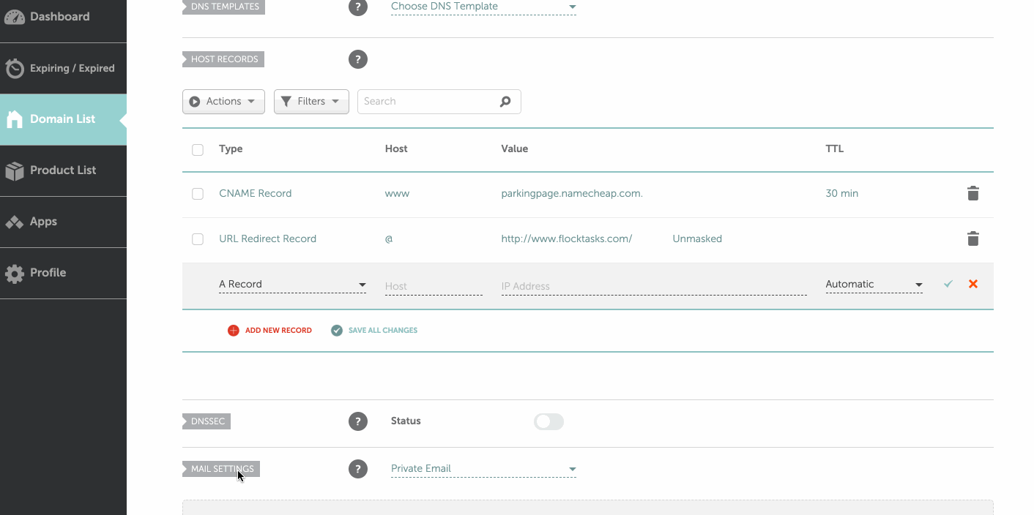Viewport: 1034px width, 515px height.
Task: Delete the URL Redirect Record row
Action: point(972,238)
